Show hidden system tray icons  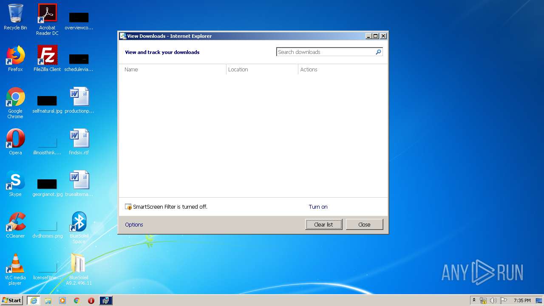tap(474, 300)
